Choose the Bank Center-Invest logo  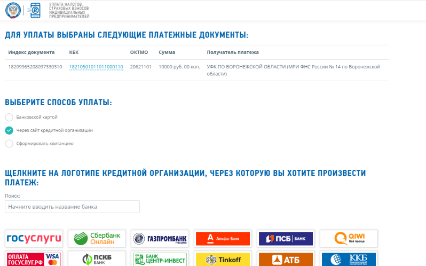(160, 259)
